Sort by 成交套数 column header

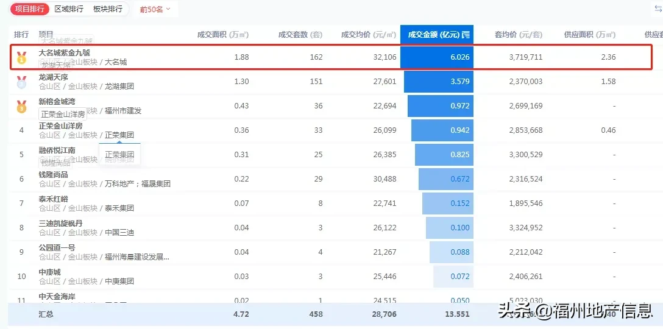pyautogui.click(x=300, y=35)
